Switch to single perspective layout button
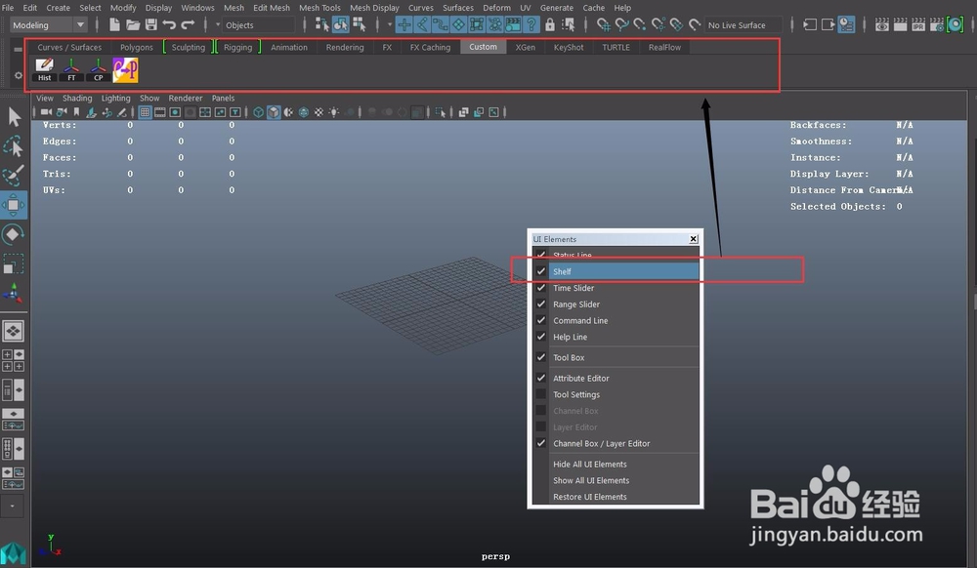The image size is (977, 568). pyautogui.click(x=13, y=331)
